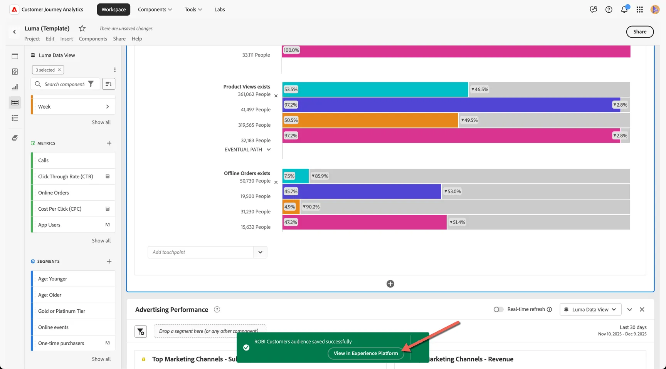Open the user profile avatar

(655, 10)
